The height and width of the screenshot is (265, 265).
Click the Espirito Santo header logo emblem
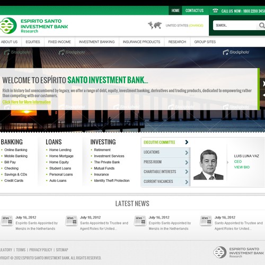pos(8,26)
